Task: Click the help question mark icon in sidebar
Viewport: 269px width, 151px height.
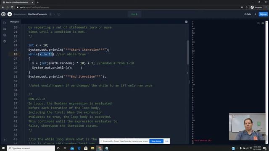Action: (x=5, y=140)
